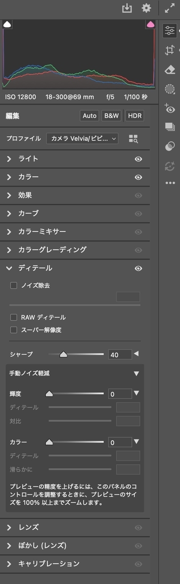Screen dimensions: 180x584
Task: Click the 編集 heading
Action: point(13,116)
